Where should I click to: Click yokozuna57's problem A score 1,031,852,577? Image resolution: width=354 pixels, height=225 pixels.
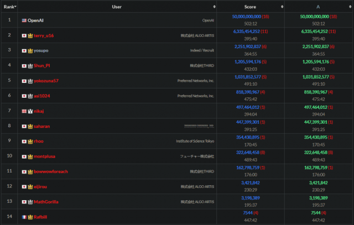pyautogui.click(x=316, y=77)
